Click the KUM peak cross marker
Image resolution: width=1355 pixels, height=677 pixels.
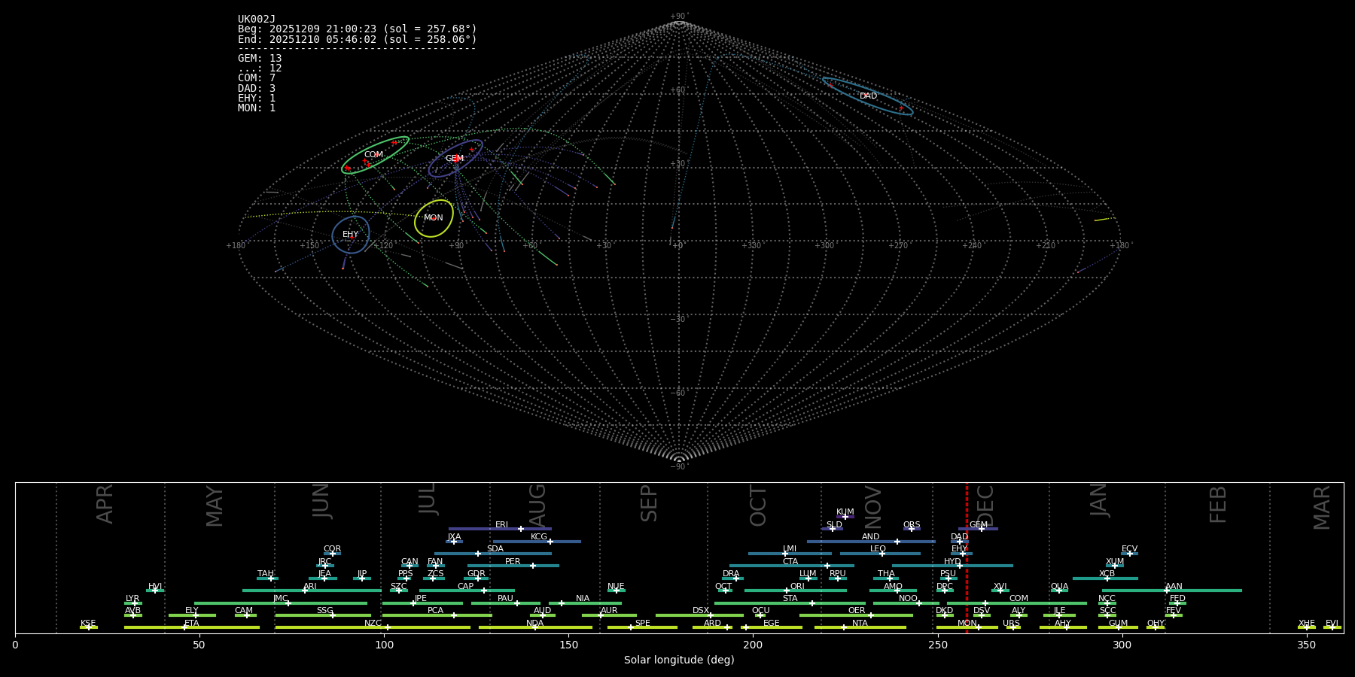(x=845, y=517)
